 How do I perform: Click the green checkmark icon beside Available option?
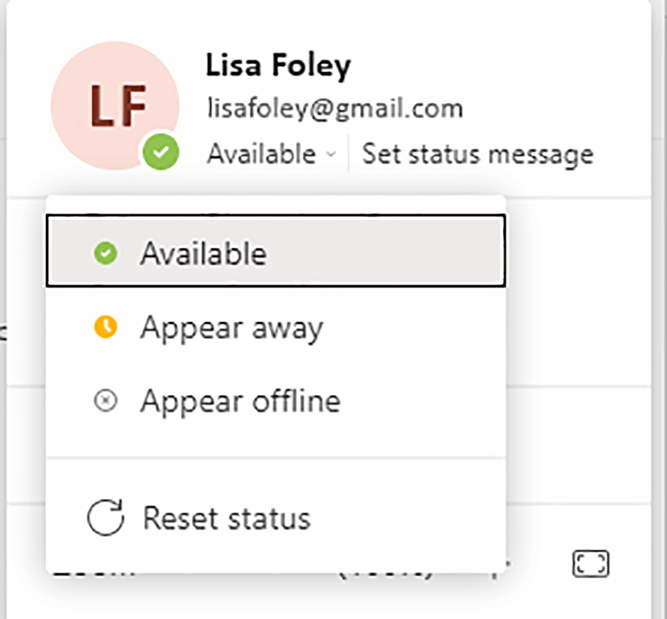click(x=105, y=253)
